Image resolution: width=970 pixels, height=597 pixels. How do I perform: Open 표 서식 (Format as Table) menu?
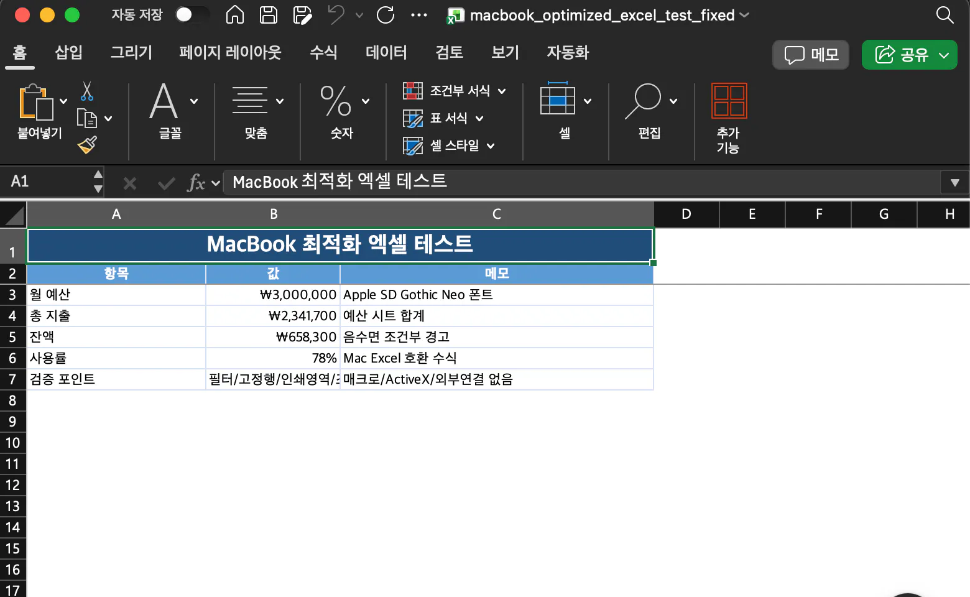[443, 118]
